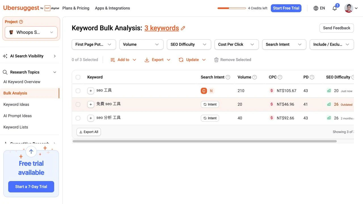Open Apps & Integrations
Image resolution: width=363 pixels, height=204 pixels.
[112, 8]
